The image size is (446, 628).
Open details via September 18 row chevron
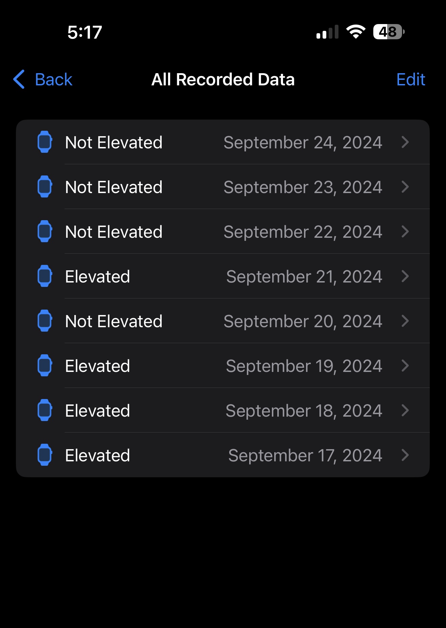(405, 410)
